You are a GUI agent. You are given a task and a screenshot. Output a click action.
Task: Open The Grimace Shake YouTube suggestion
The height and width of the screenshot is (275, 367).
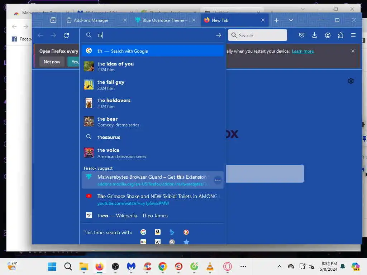click(153, 199)
